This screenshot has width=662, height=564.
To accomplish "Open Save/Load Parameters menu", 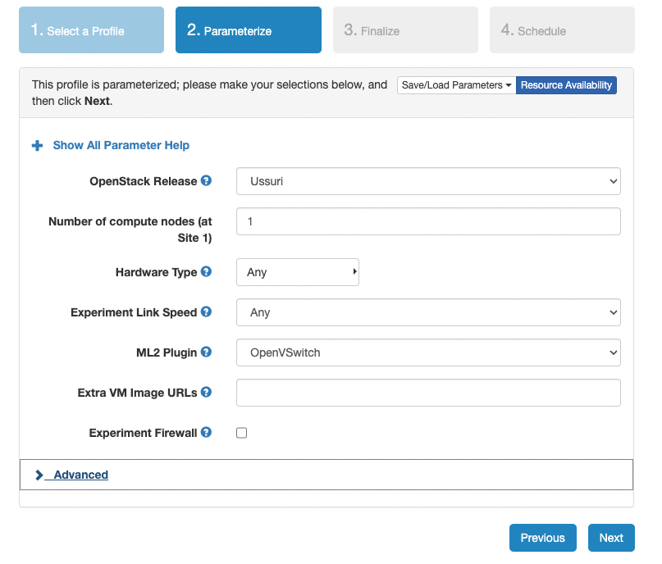I will pos(456,85).
